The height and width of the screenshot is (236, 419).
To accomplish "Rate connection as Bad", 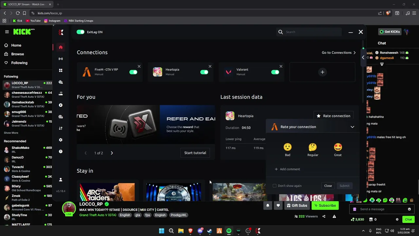I will [287, 149].
